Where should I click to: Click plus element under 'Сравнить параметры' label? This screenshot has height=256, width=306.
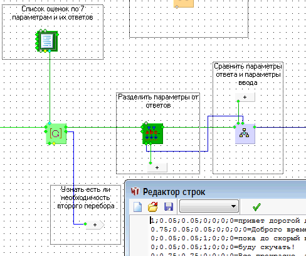click(x=245, y=97)
